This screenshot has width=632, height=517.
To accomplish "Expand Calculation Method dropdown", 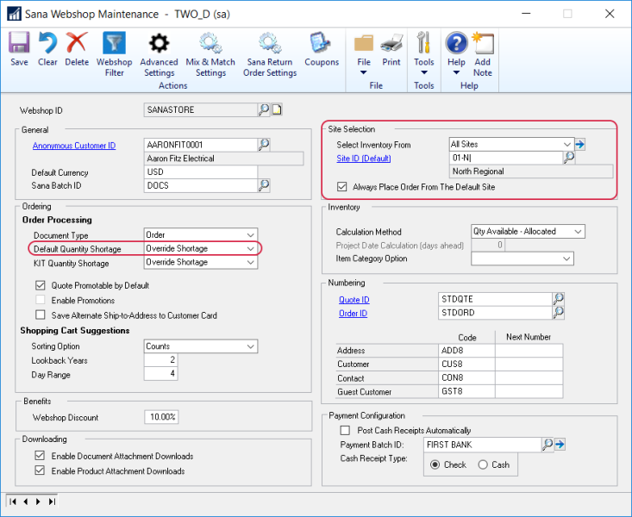I will [578, 231].
